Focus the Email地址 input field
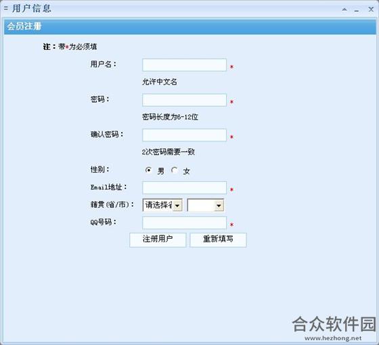This screenshot has width=379, height=345. 184,188
